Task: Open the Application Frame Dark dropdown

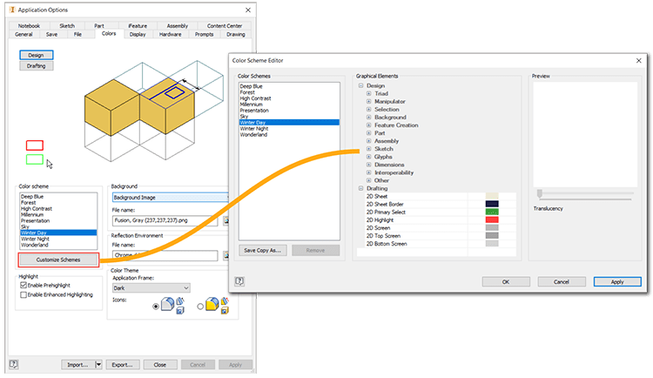Action: coord(151,288)
